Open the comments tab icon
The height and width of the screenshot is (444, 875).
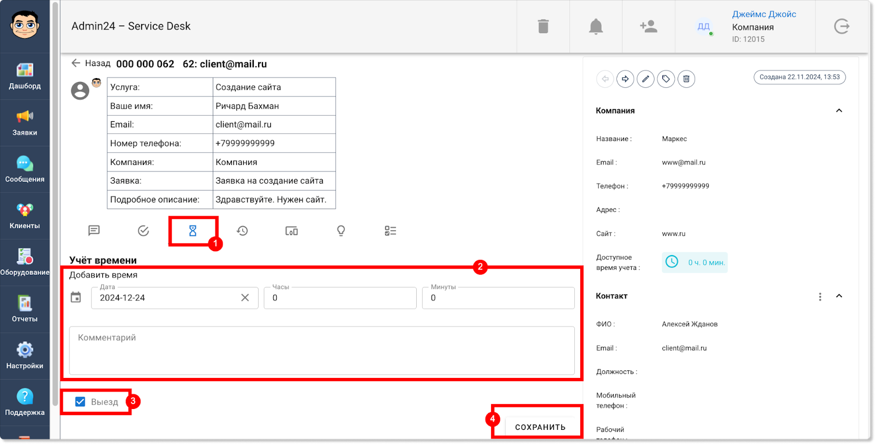[x=94, y=230]
